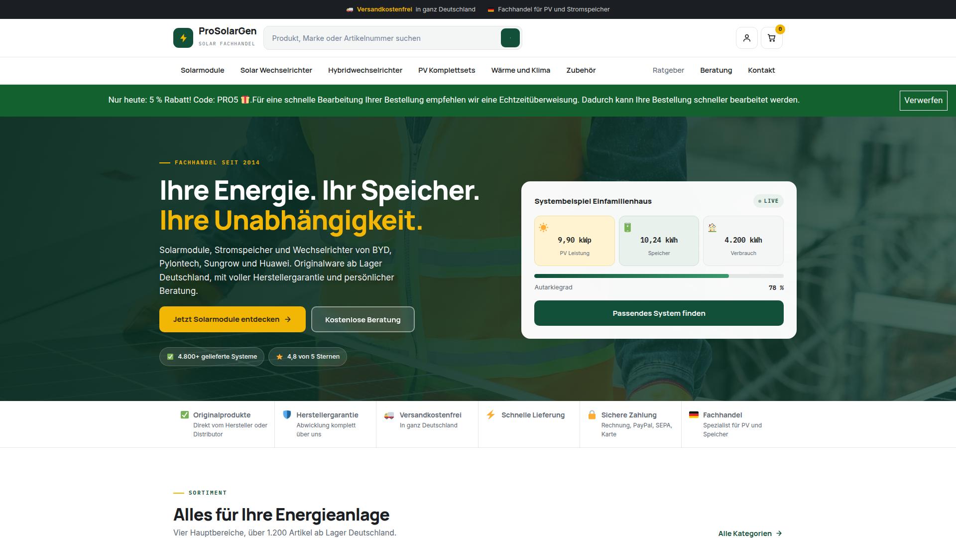This screenshot has width=956, height=538.
Task: Click Fachhandel für PV und Stromspeicher text
Action: (554, 9)
